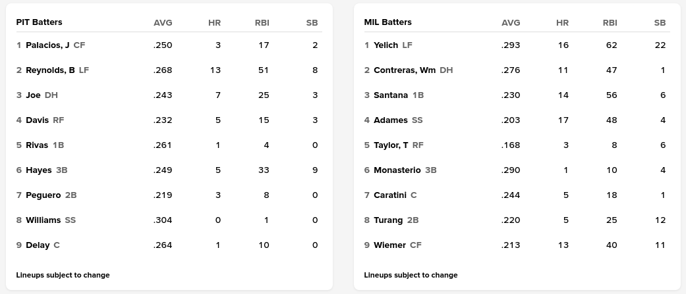
Task: Open Delay catcher player link
Action: [38, 245]
